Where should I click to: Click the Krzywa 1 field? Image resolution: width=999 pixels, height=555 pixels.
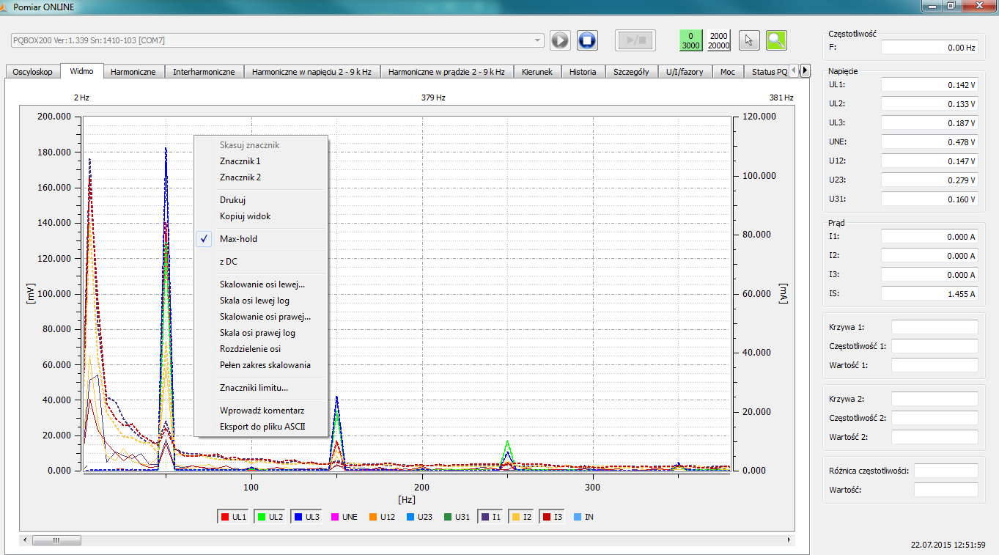tap(935, 327)
